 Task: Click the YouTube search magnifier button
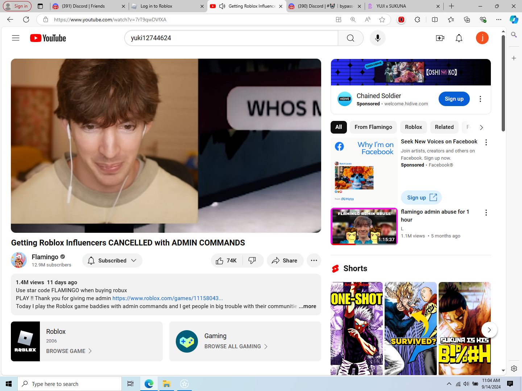(x=351, y=38)
